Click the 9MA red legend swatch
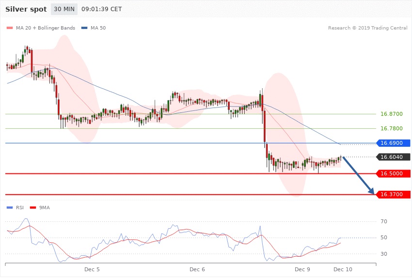Viewport: 412px width, 279px height. [33, 207]
